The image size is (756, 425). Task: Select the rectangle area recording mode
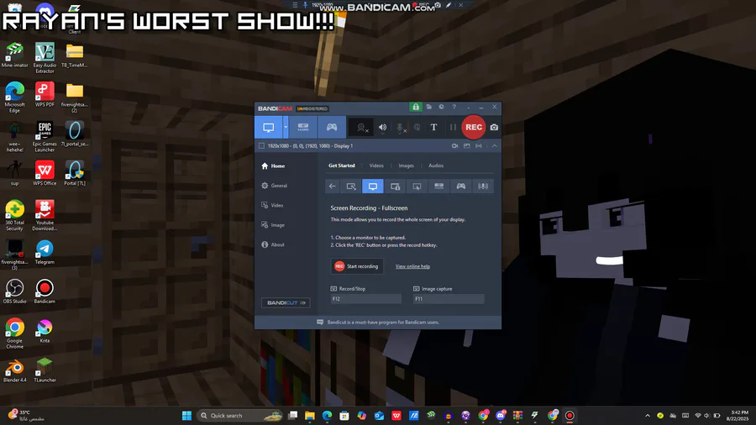(351, 186)
